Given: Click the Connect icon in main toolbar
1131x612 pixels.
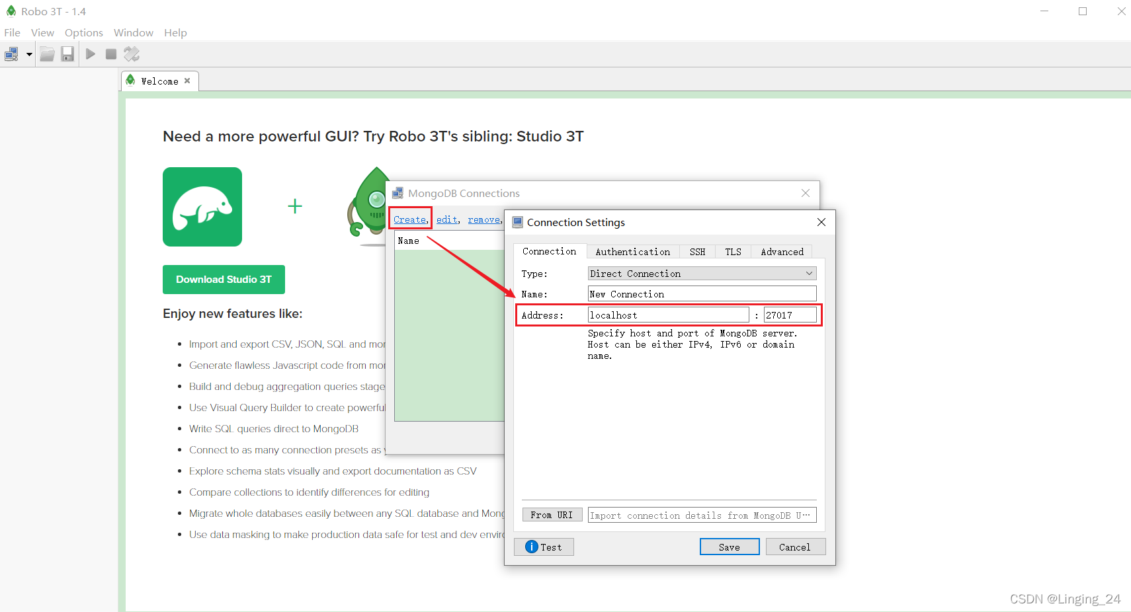Looking at the screenshot, I should tap(11, 54).
